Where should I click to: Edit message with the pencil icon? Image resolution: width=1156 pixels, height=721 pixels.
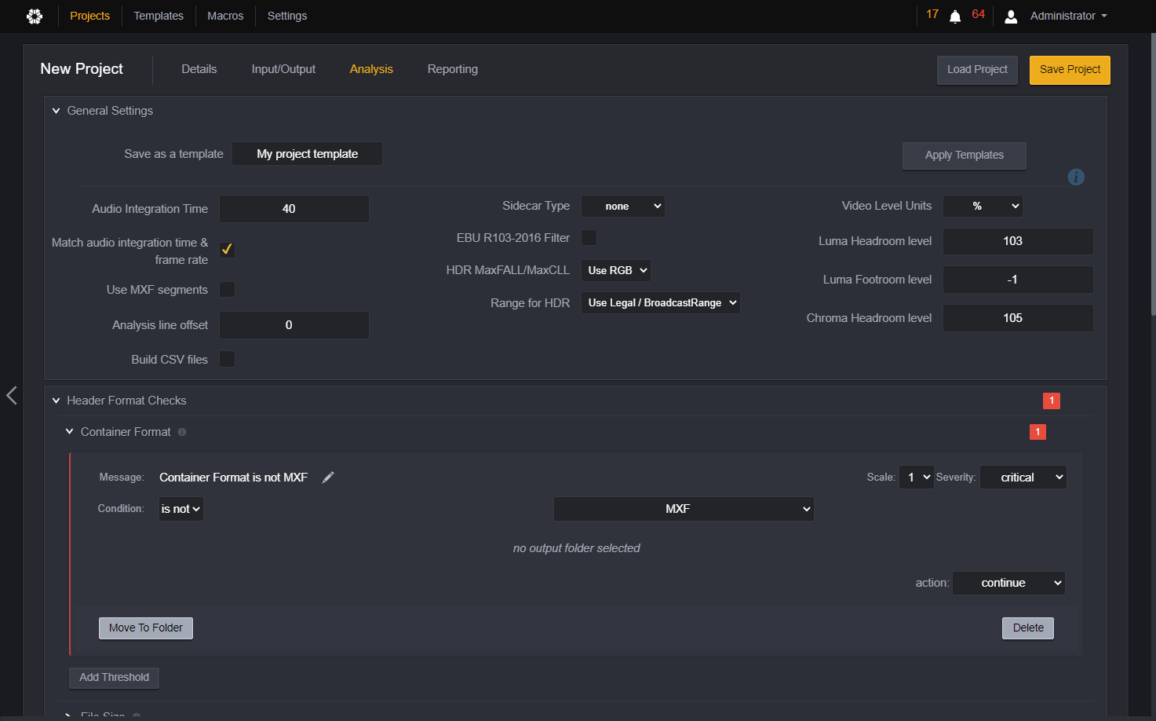tap(328, 478)
